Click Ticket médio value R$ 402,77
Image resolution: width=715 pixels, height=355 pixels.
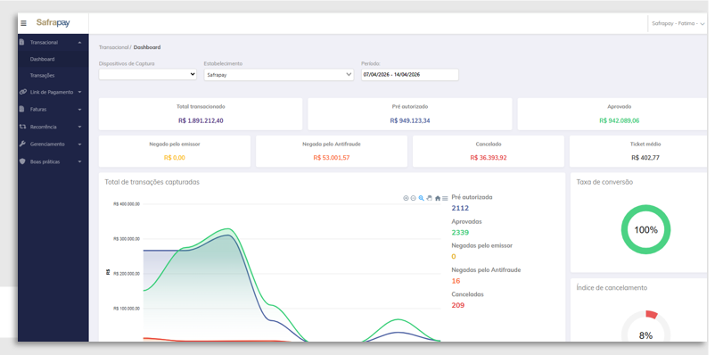click(645, 158)
